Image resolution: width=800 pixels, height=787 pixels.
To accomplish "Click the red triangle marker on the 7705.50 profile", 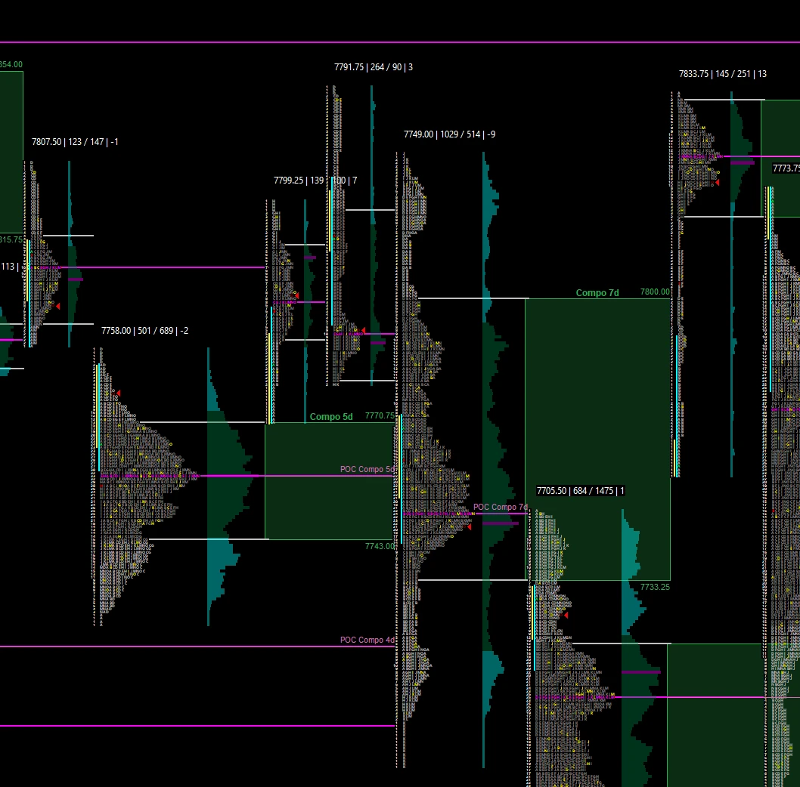I will tap(566, 616).
